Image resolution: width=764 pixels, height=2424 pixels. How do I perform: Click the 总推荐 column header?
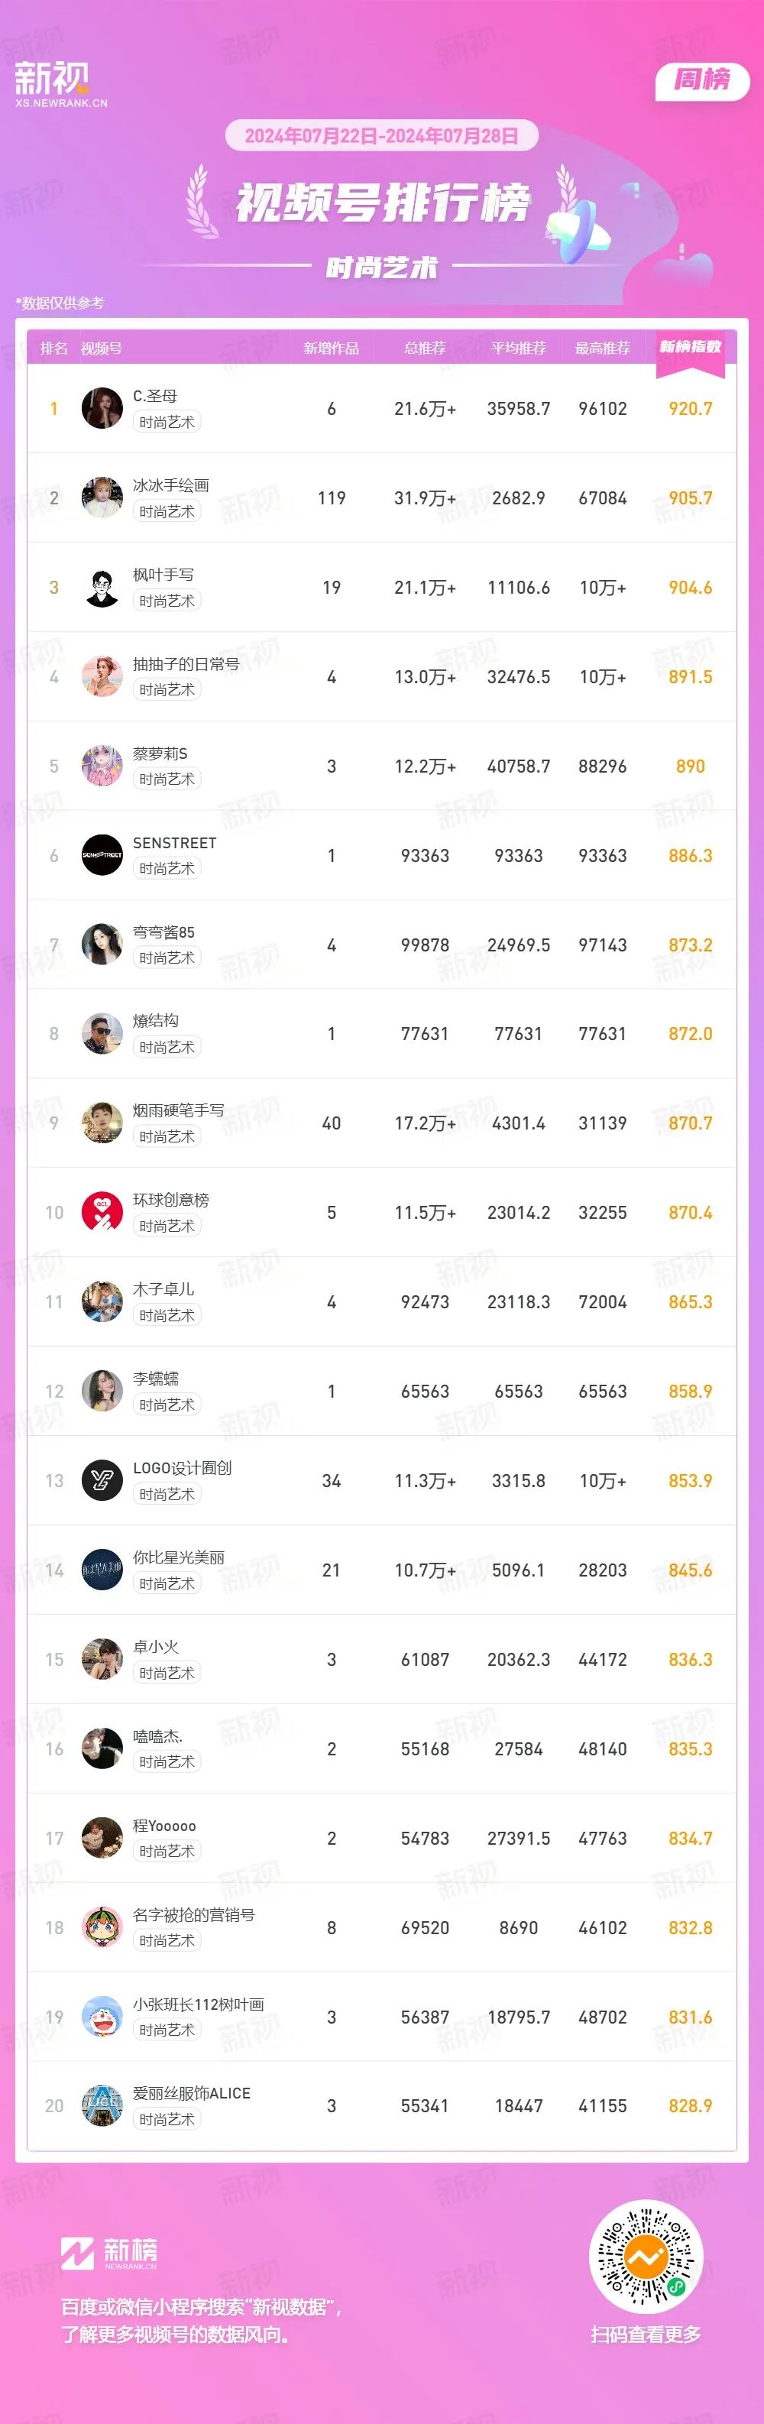pyautogui.click(x=426, y=348)
